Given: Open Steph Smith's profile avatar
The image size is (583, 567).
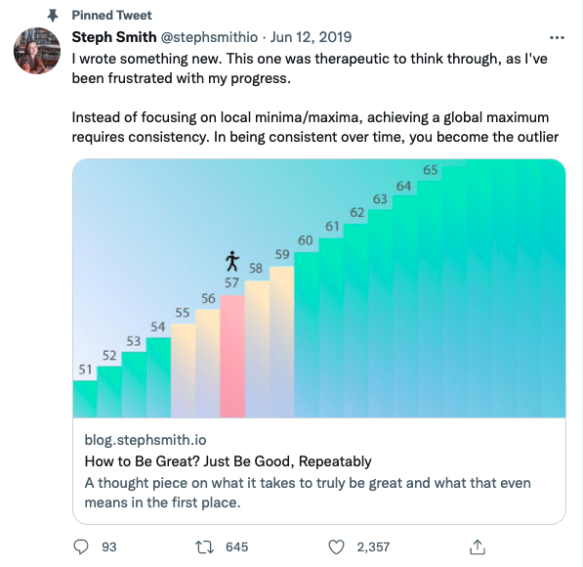Looking at the screenshot, I should pos(37,50).
